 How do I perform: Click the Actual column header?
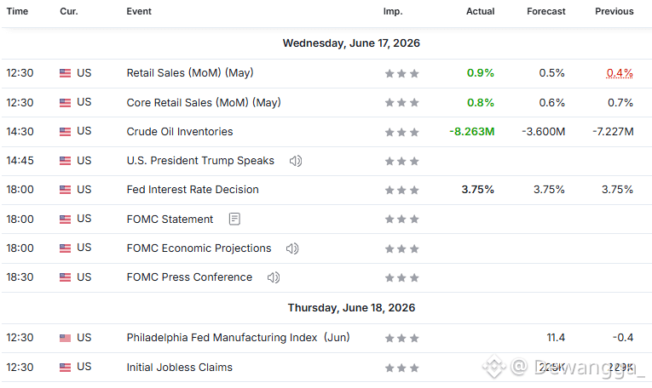coord(481,11)
